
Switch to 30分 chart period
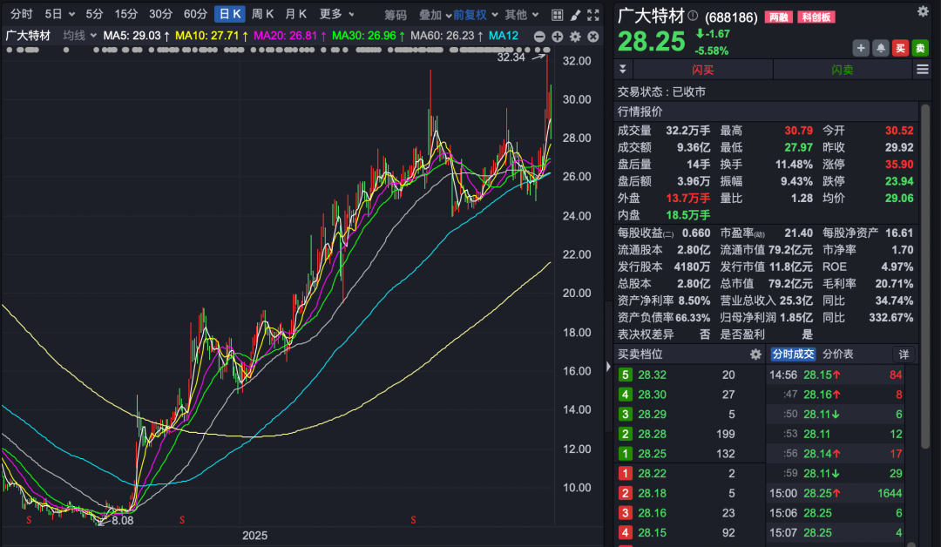point(161,15)
